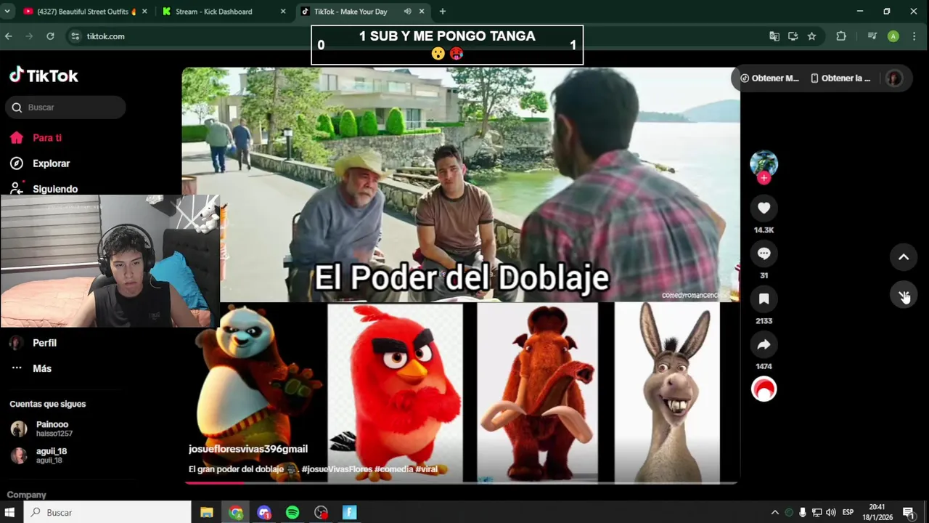Go to the previous video with up arrow
This screenshot has width=929, height=523.
pos(904,257)
